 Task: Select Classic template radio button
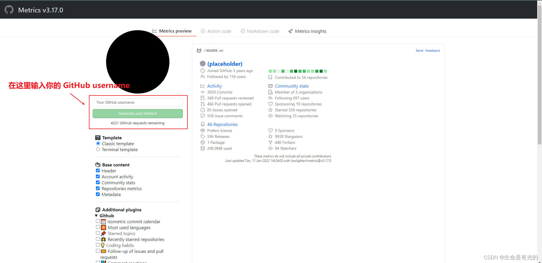(98, 144)
